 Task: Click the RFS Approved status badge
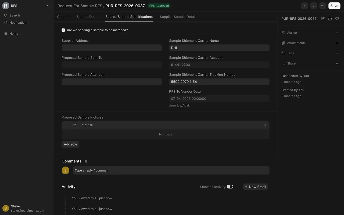159,6
